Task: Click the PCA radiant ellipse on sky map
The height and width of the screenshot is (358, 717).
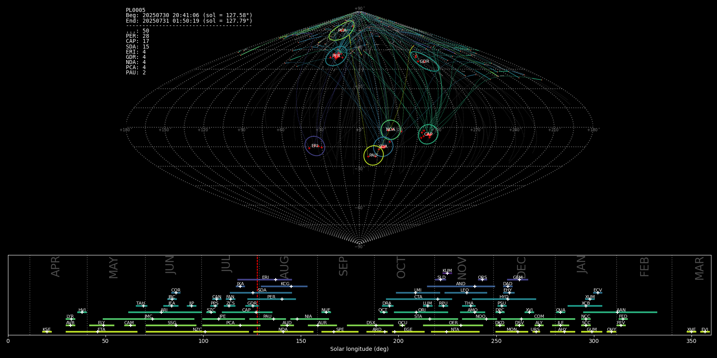Action: pyautogui.click(x=342, y=31)
